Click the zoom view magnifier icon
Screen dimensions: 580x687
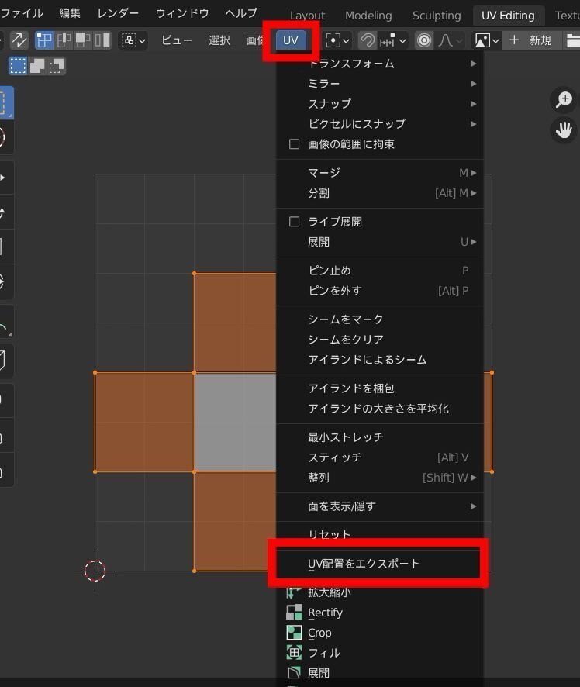(564, 99)
